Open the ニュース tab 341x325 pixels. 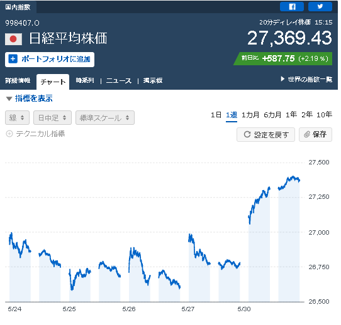click(x=119, y=81)
